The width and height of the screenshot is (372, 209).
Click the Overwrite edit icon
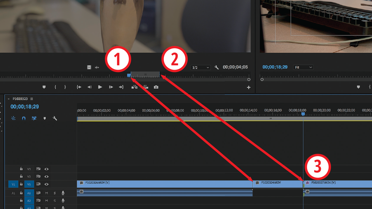coord(146,87)
